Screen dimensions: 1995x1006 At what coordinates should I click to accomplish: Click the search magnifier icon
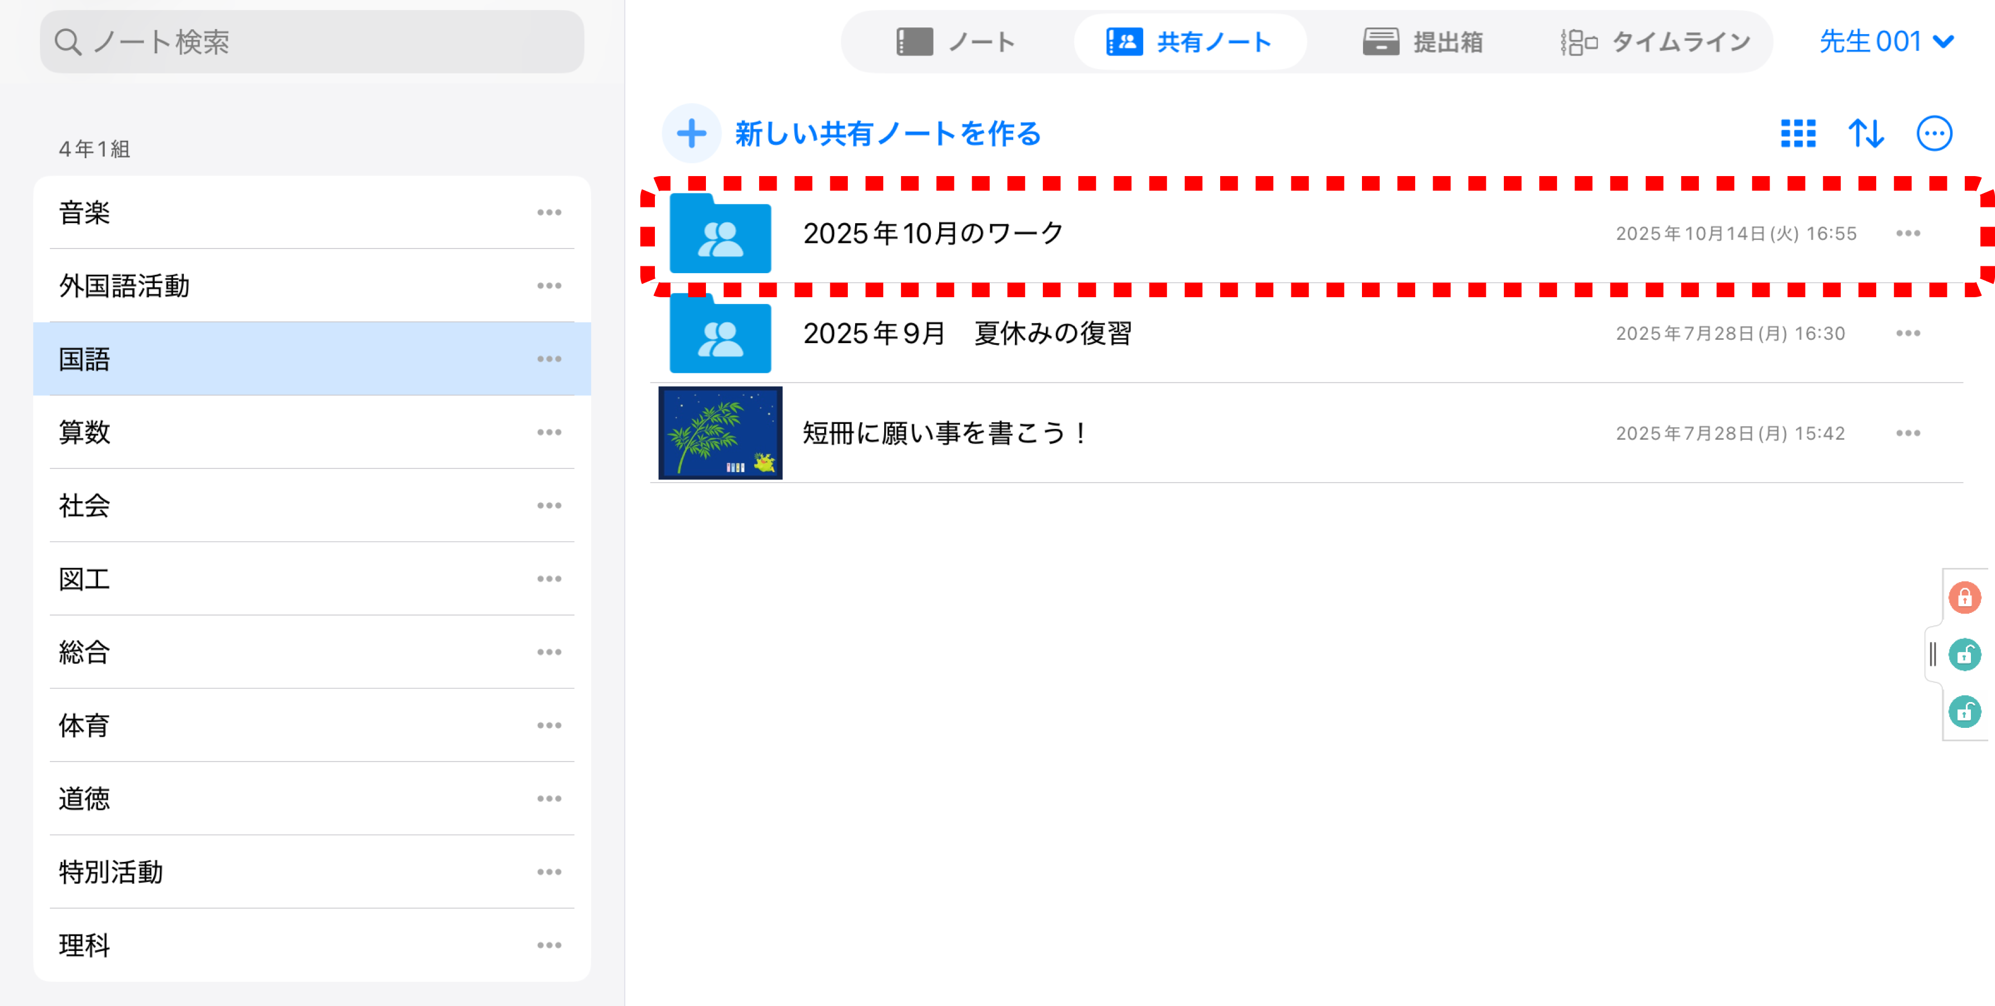(68, 42)
